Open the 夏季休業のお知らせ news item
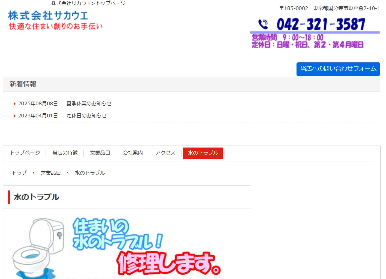Viewport: 386px width, 279px height. [x=89, y=104]
